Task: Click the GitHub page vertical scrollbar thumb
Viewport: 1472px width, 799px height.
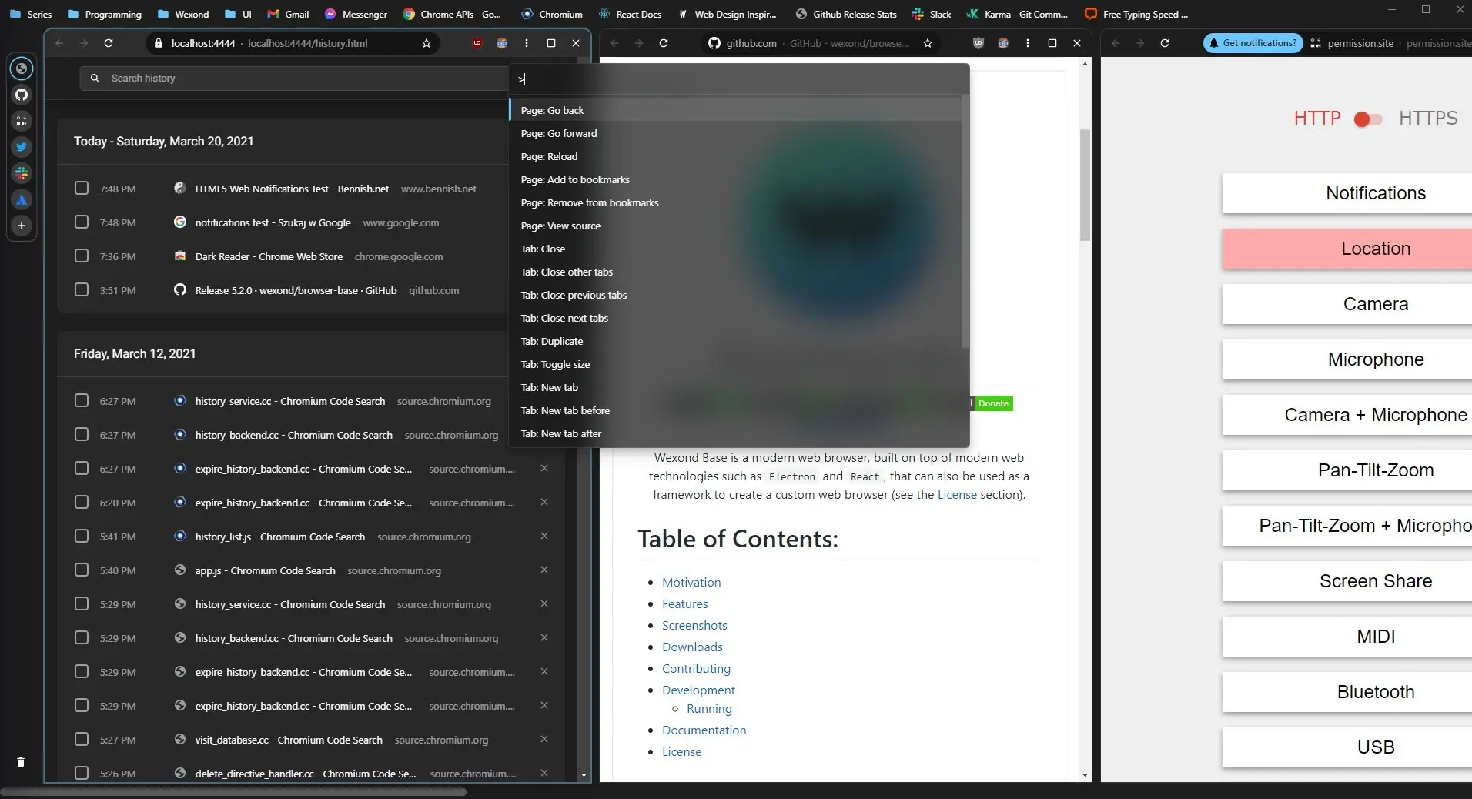Action: pyautogui.click(x=1085, y=185)
